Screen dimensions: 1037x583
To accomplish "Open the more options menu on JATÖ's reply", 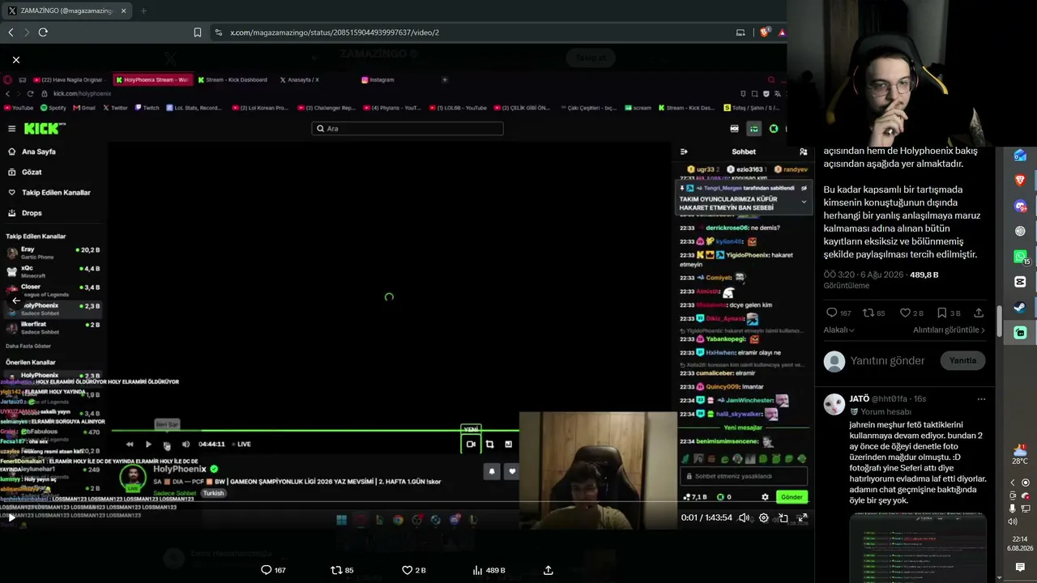I will pos(981,399).
